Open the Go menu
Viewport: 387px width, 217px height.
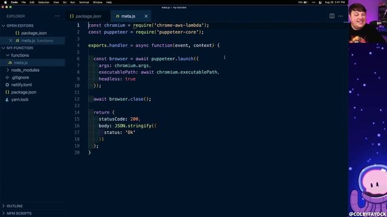pyautogui.click(x=65, y=2)
